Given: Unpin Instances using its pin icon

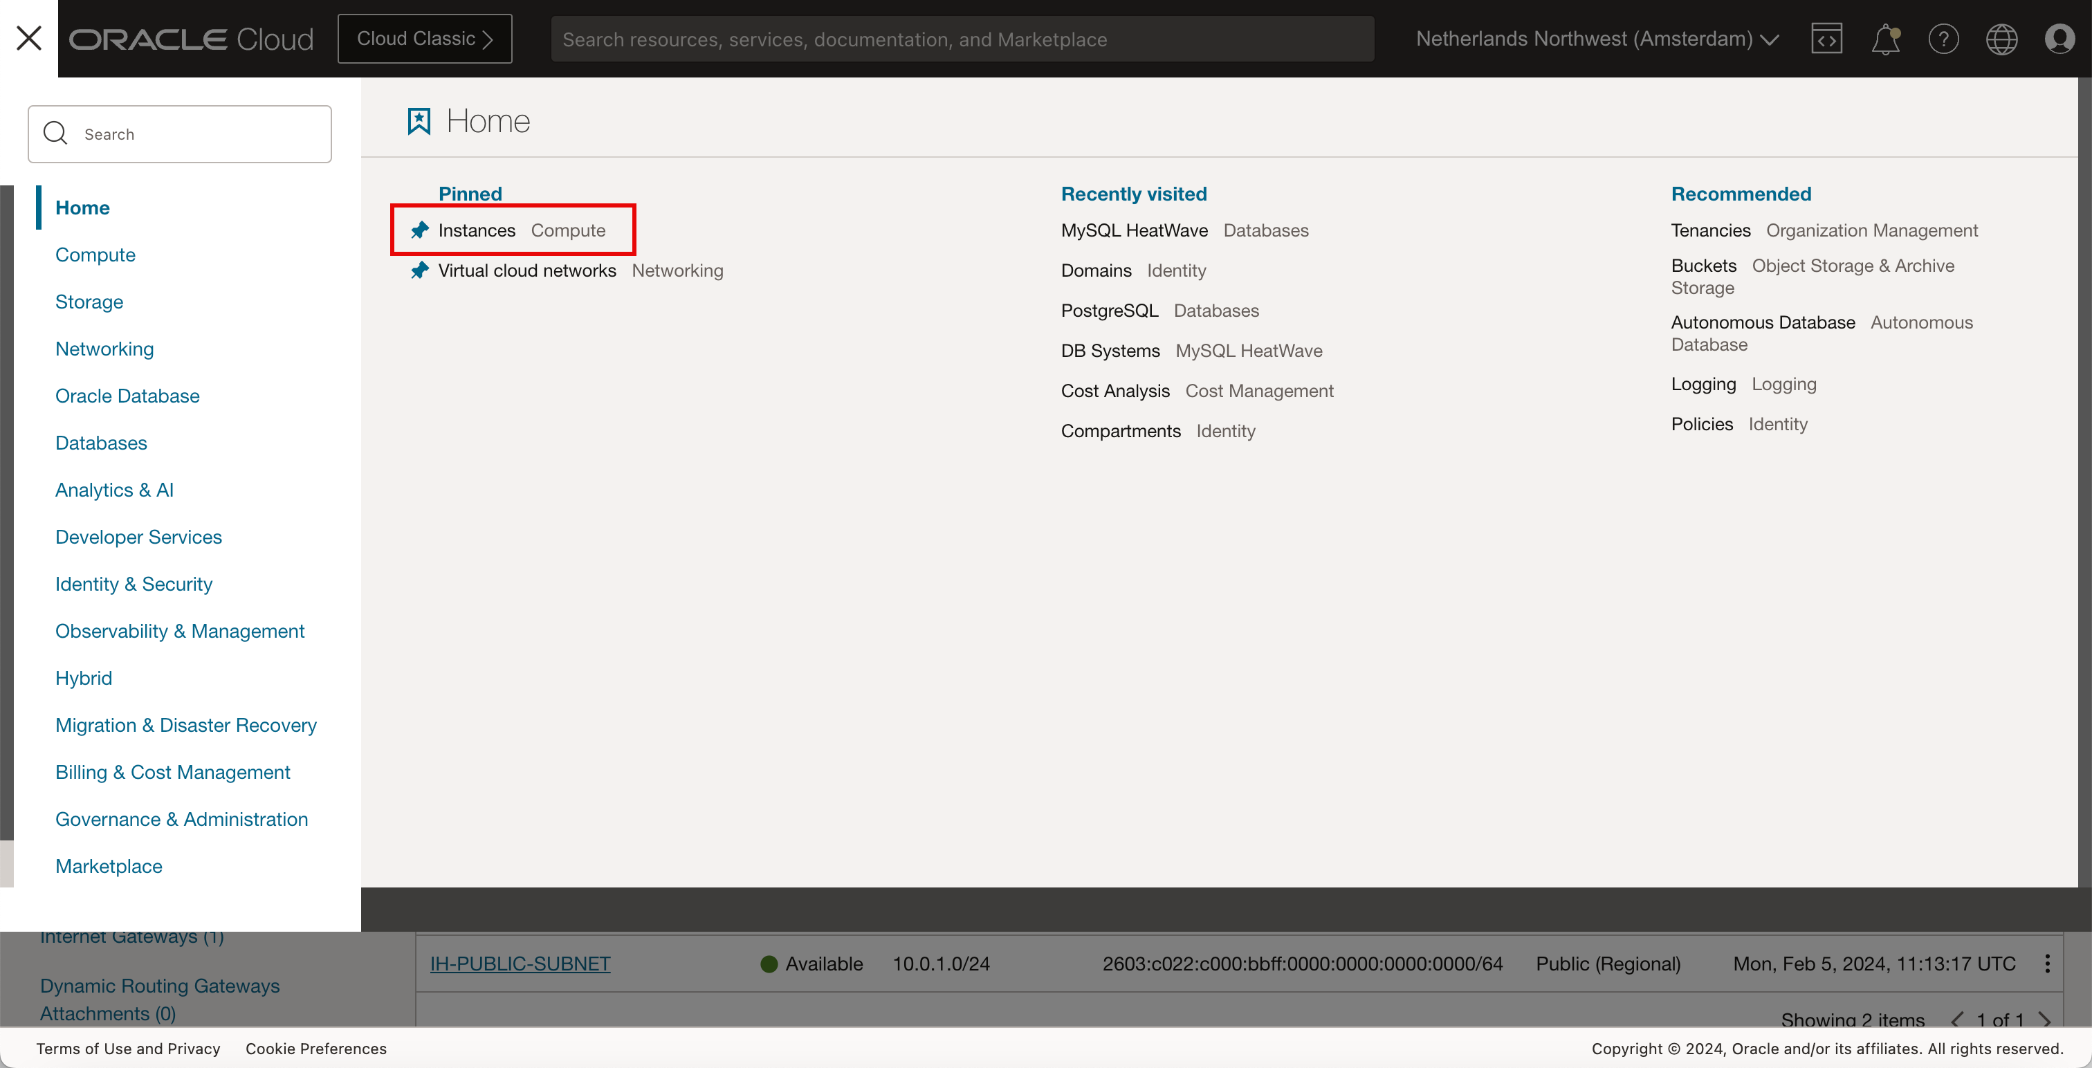Looking at the screenshot, I should click(419, 230).
